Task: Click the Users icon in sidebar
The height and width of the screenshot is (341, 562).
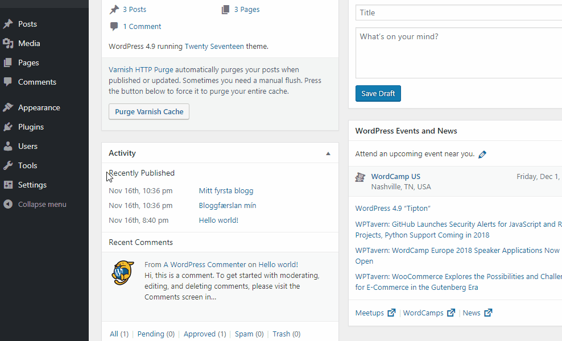Action: 7,145
